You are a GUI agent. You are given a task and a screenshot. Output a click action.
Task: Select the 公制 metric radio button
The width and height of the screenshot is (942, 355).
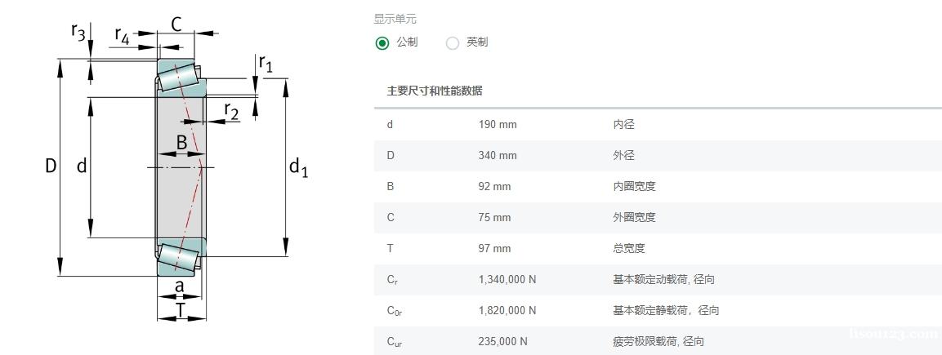(382, 43)
